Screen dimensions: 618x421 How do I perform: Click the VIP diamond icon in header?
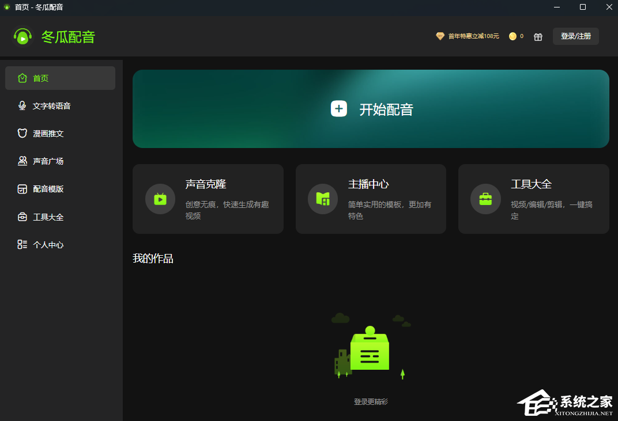(x=440, y=36)
